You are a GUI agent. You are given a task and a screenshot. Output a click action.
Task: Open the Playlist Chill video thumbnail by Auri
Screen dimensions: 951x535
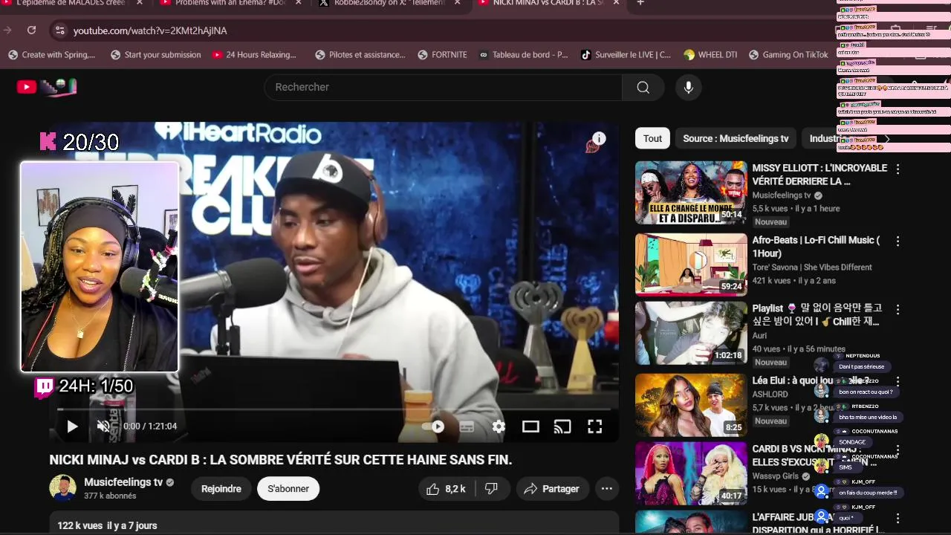pos(691,333)
